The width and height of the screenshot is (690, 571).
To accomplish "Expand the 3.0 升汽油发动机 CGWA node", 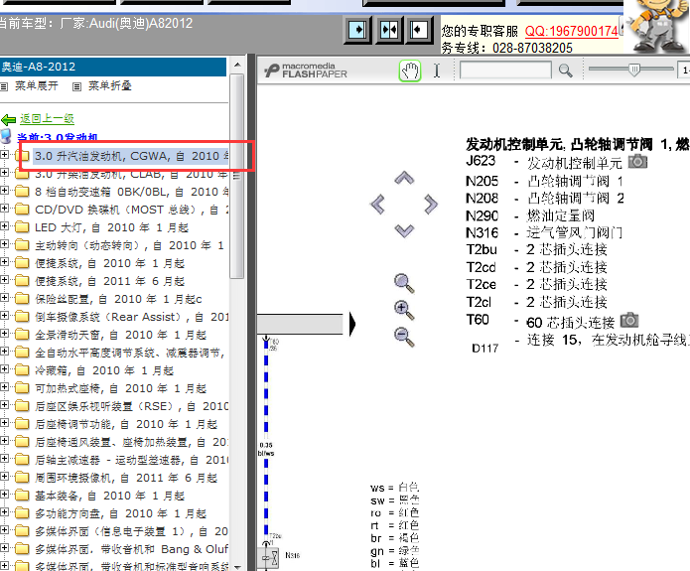I will point(4,155).
